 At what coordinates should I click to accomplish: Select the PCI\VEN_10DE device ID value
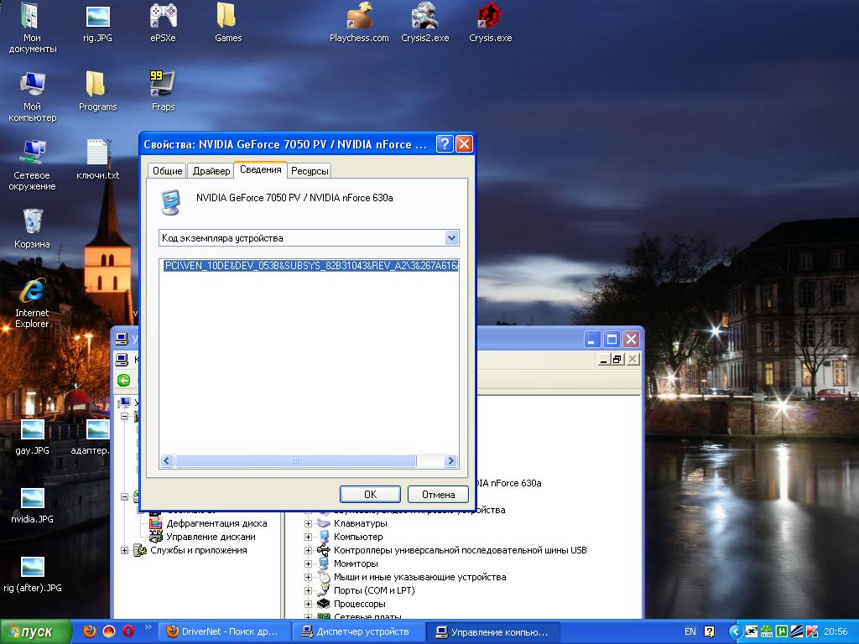pos(310,266)
